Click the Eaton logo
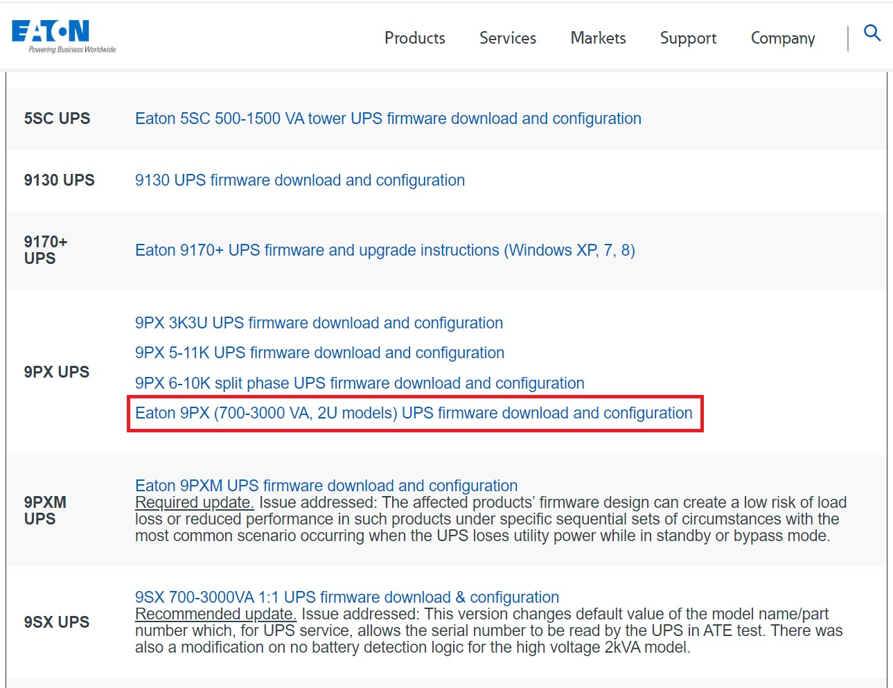The height and width of the screenshot is (688, 893). pyautogui.click(x=64, y=36)
